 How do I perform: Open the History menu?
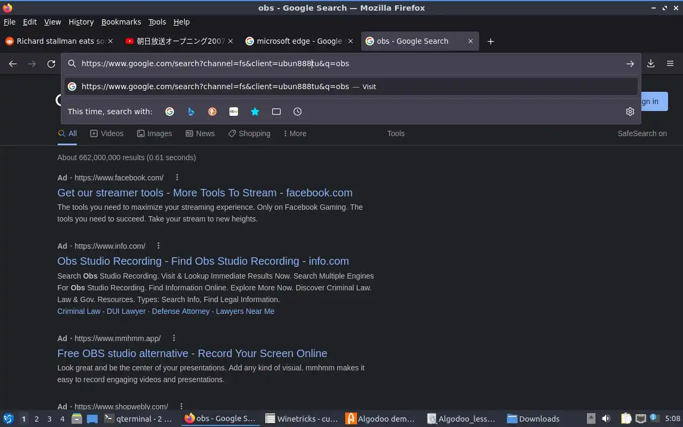pos(81,22)
